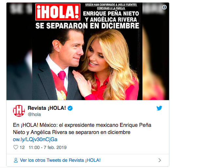
Task: Click the SEGÚN HAN CONFIRMADO caption on the cover
Action: pos(111,7)
